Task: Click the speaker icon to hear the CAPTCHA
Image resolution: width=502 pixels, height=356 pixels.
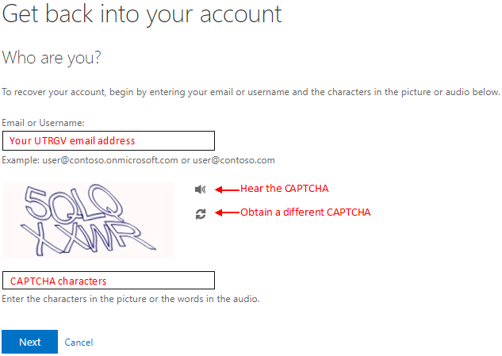Action: coord(201,189)
